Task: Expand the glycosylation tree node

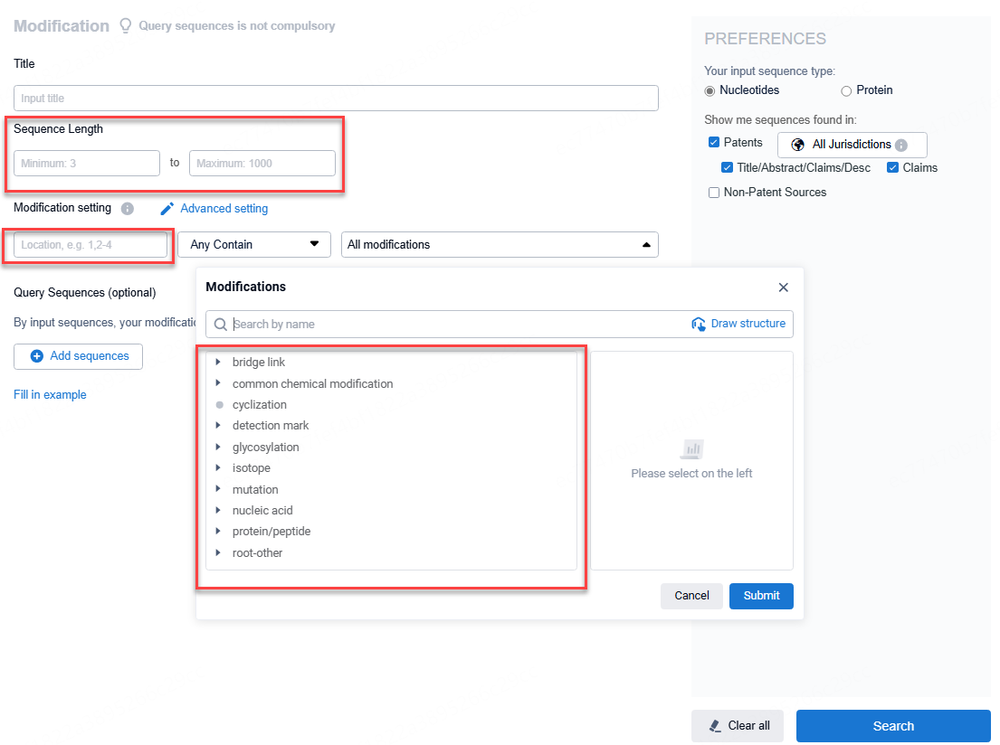Action: click(x=218, y=447)
